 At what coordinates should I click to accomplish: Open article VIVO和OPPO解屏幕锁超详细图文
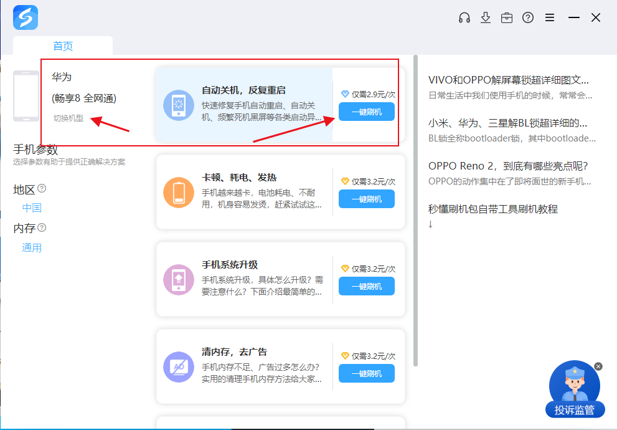(509, 80)
